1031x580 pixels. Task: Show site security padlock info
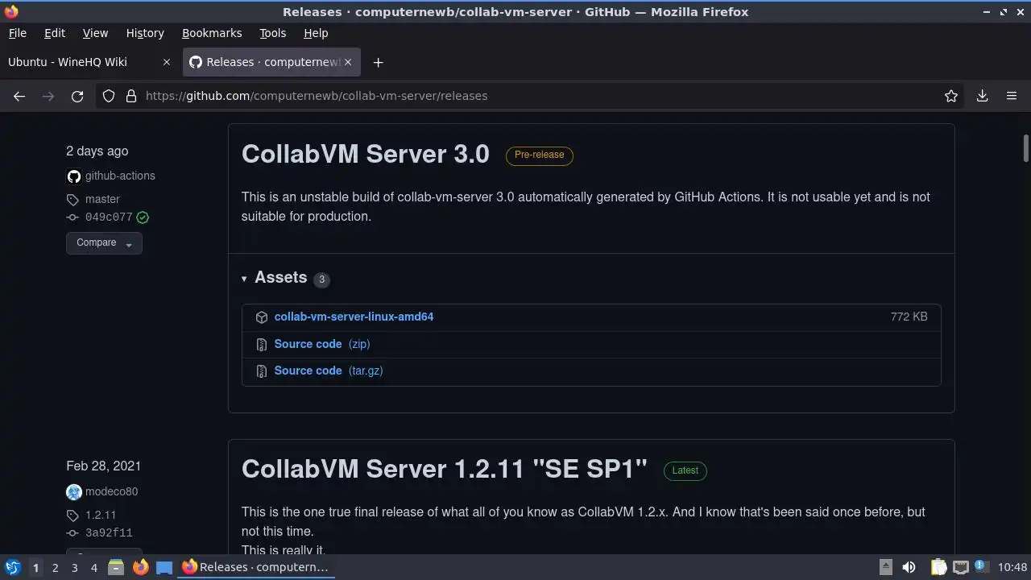(131, 96)
